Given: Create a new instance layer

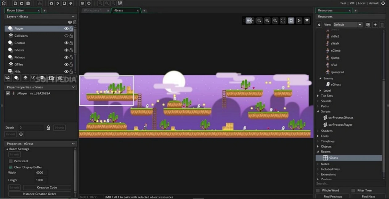Looking at the screenshot, I should coord(17,78).
